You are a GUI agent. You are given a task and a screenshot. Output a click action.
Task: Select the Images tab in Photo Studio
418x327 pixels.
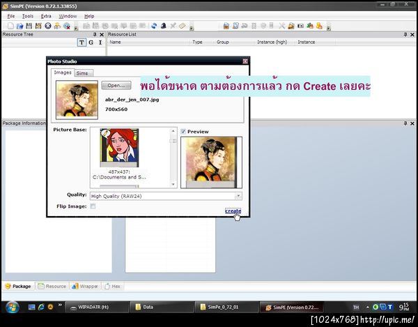coord(63,73)
